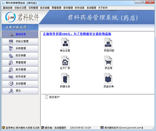This screenshot has width=156, height=131.
Task: Open the 库存管理 menu
Action: pos(68,8)
